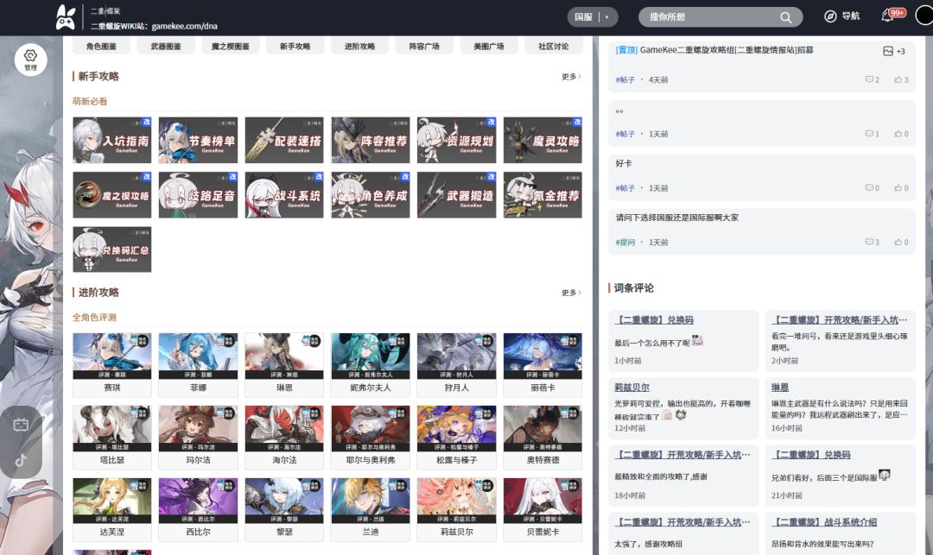This screenshot has width=933, height=555.
Task: Click the image icon beside +3
Action: [888, 51]
